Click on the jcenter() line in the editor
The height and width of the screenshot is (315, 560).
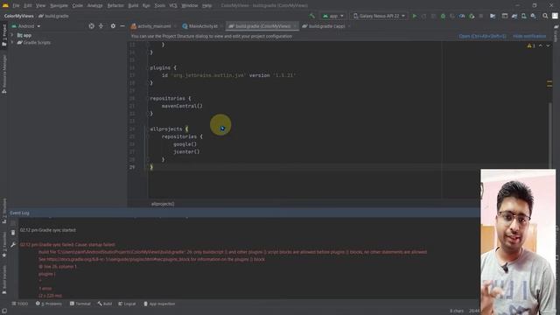click(x=186, y=151)
